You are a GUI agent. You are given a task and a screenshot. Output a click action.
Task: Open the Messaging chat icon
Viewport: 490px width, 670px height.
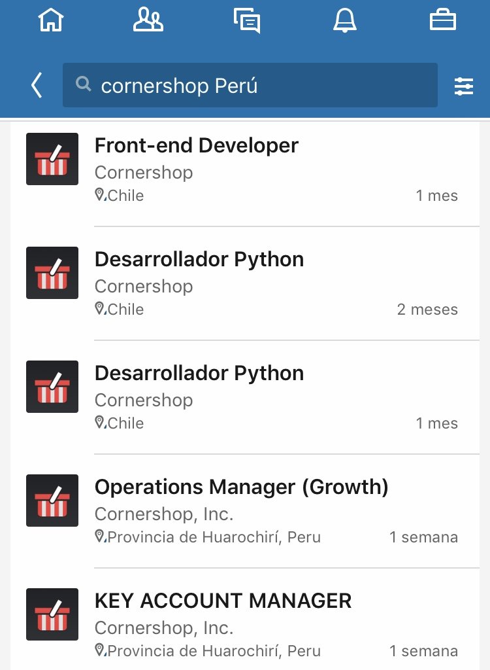tap(247, 20)
